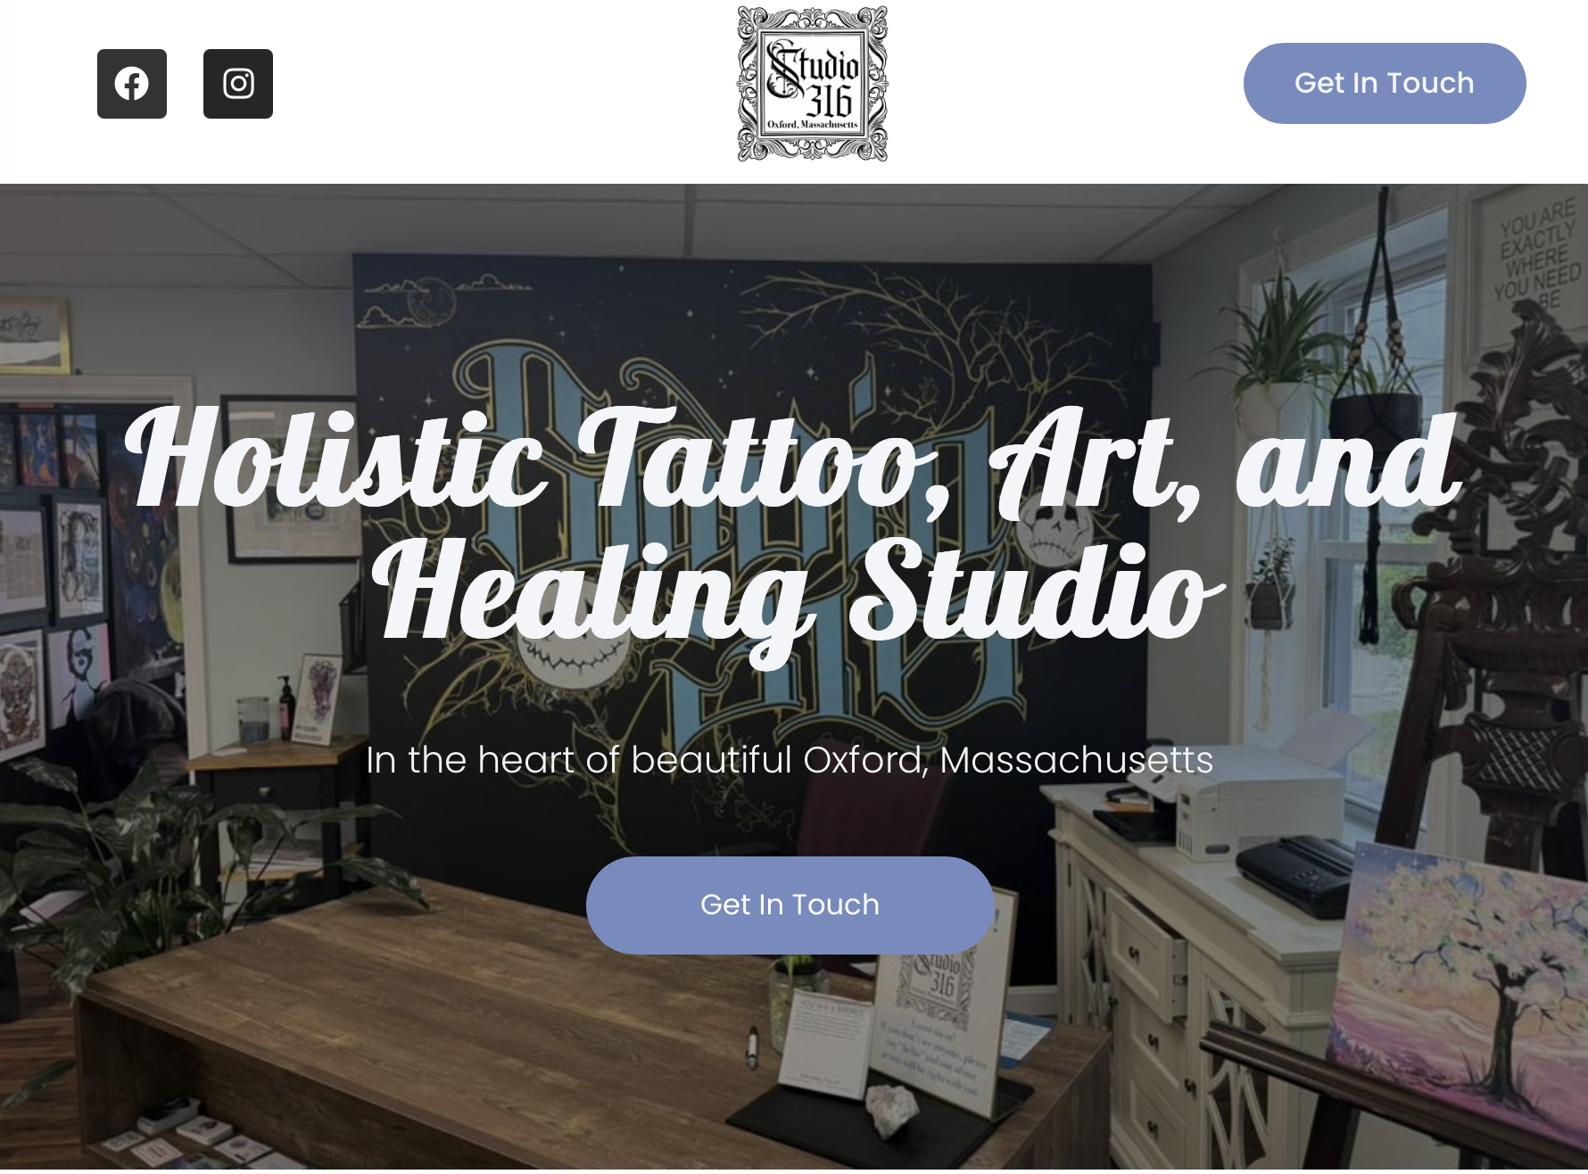Click the 'Healing Studio' heading line
The height and width of the screenshot is (1174, 1588).
798,592
